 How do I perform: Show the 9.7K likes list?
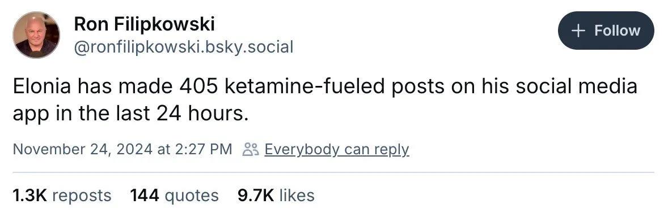(276, 196)
